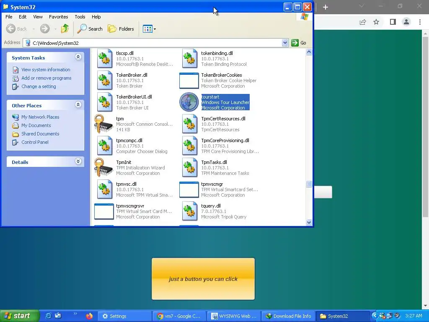Click the tlscsp.dll file icon

click(x=104, y=58)
